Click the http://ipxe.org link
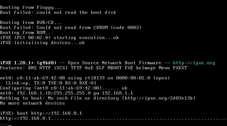227x126 pixels. [x=194, y=63]
